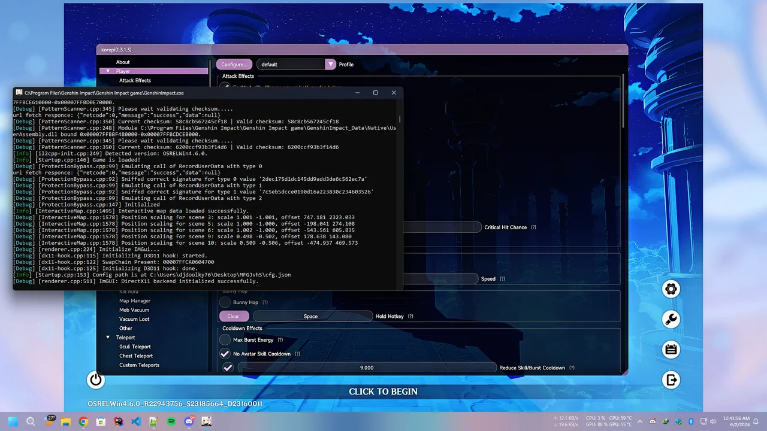The height and width of the screenshot is (431, 767).
Task: Adjust the Reduce Skill/Burst Cooldown 9.000 slider
Action: coord(367,368)
